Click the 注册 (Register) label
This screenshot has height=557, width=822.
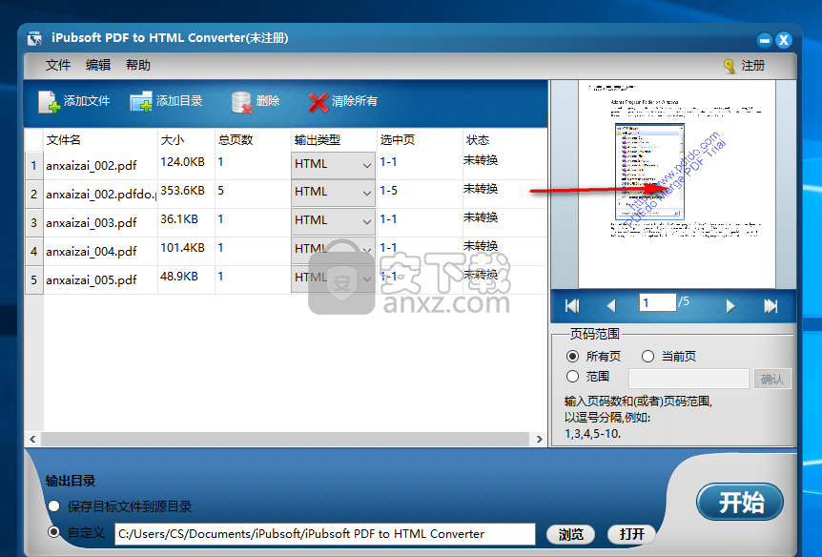click(x=752, y=66)
